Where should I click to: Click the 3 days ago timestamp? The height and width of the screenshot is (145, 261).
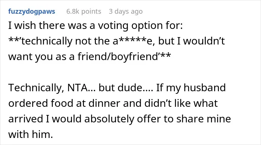pyautogui.click(x=126, y=11)
